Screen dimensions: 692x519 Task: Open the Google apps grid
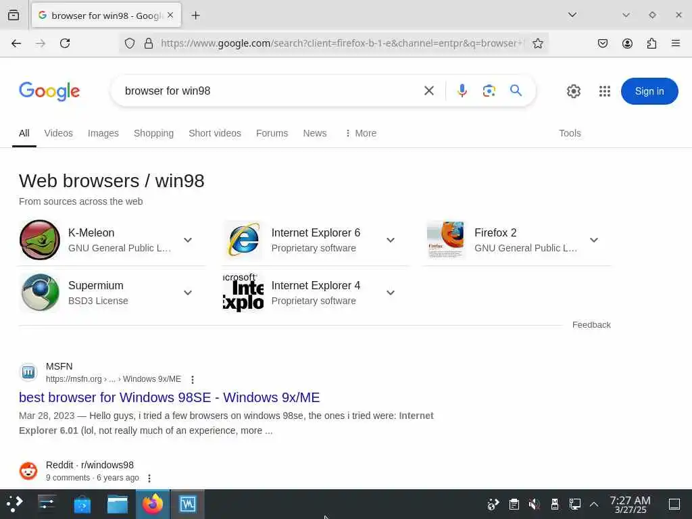pyautogui.click(x=605, y=91)
